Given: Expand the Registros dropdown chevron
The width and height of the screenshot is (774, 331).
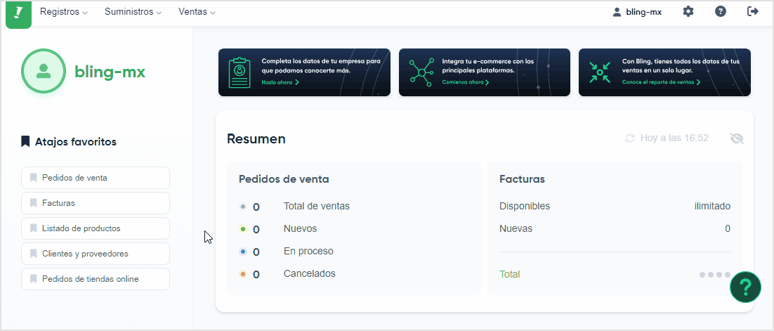Looking at the screenshot, I should click(x=85, y=13).
